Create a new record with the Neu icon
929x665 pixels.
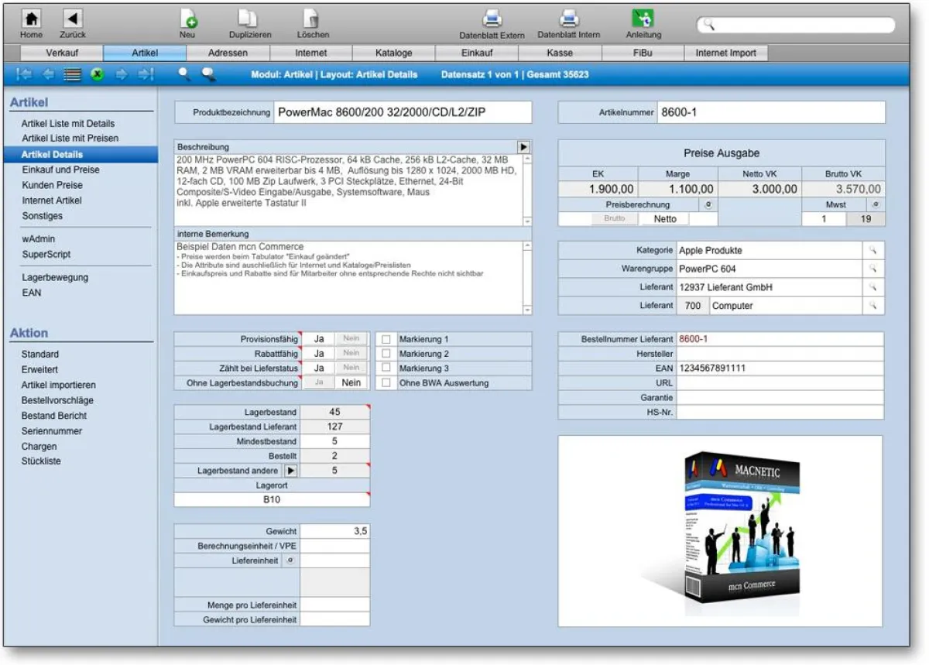[188, 19]
